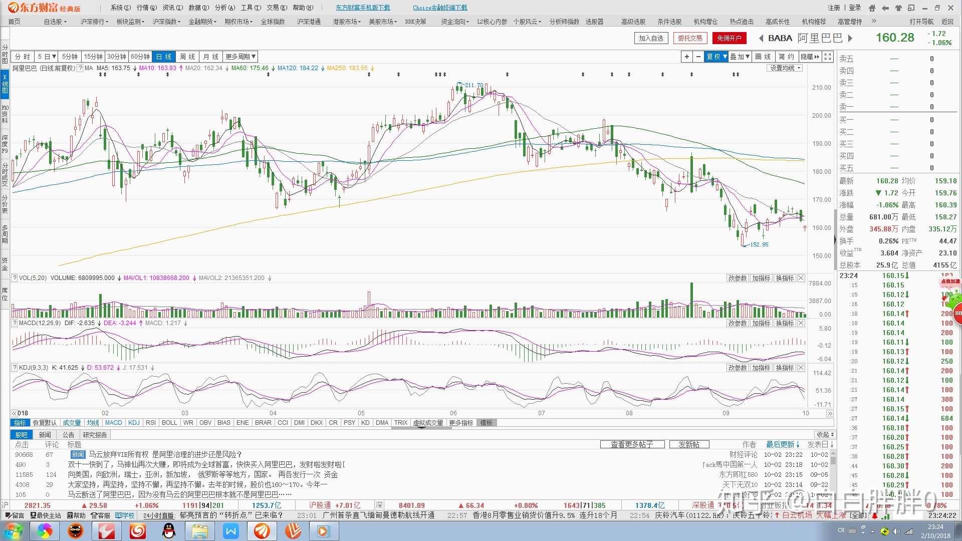Click 东方财富手机版下载 link

tap(363, 8)
